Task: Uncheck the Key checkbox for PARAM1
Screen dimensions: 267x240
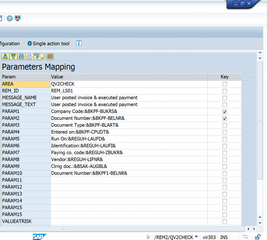Action: tap(224, 111)
